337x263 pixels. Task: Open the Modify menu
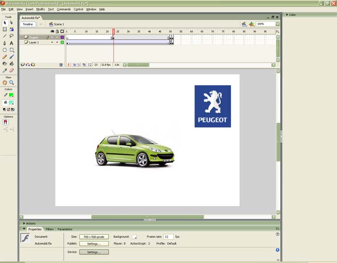pos(40,9)
